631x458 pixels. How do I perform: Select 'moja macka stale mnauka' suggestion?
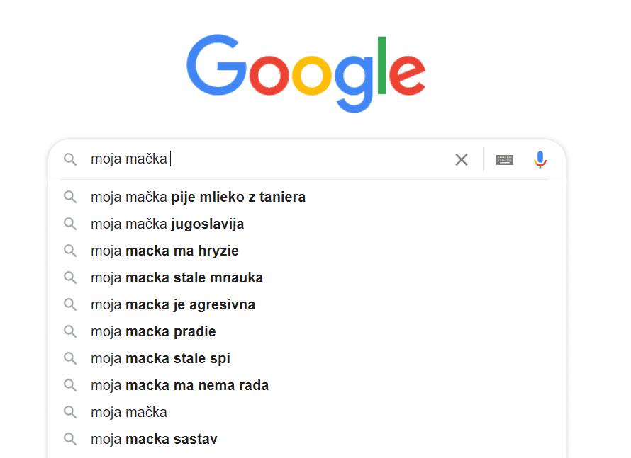click(307, 277)
